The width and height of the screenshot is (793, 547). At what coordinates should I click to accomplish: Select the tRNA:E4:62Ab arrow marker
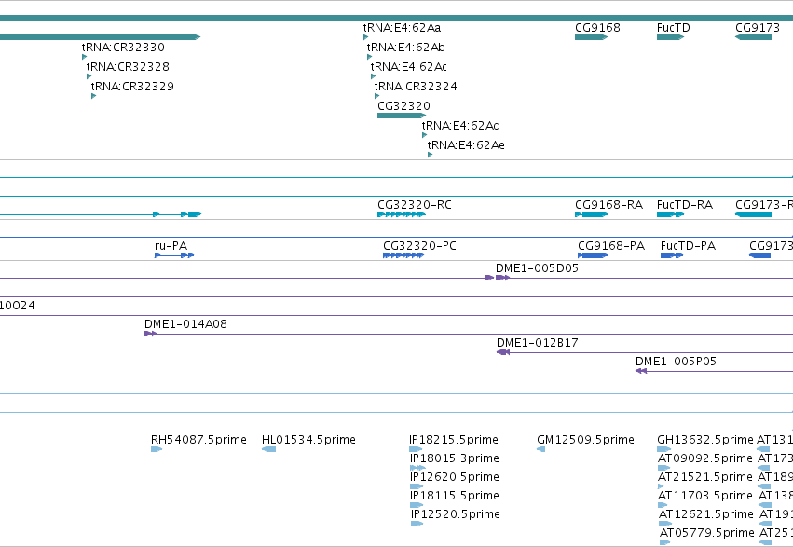(369, 57)
